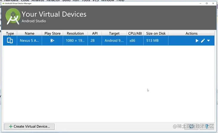Sort by the Type column header

(10, 33)
